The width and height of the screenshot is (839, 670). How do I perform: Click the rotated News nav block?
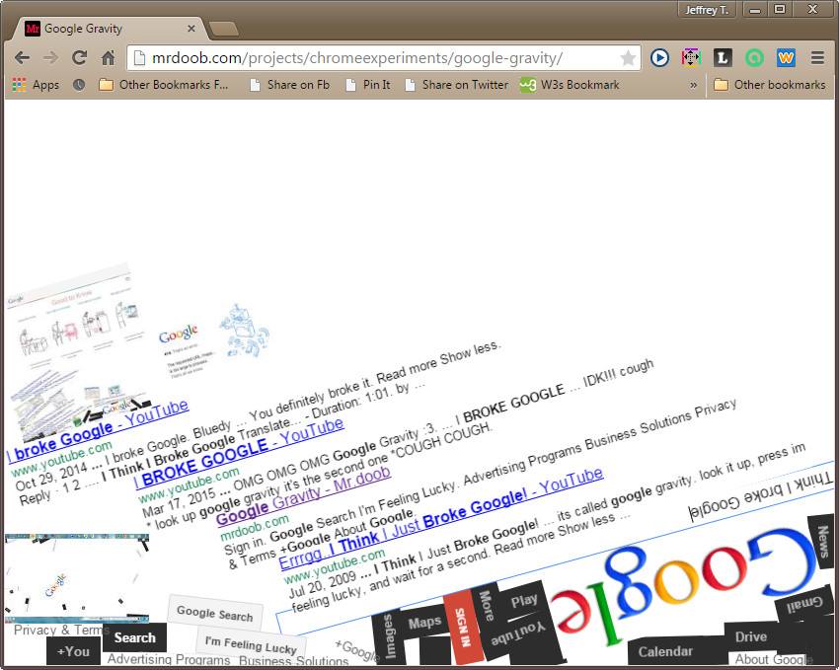coord(823,541)
